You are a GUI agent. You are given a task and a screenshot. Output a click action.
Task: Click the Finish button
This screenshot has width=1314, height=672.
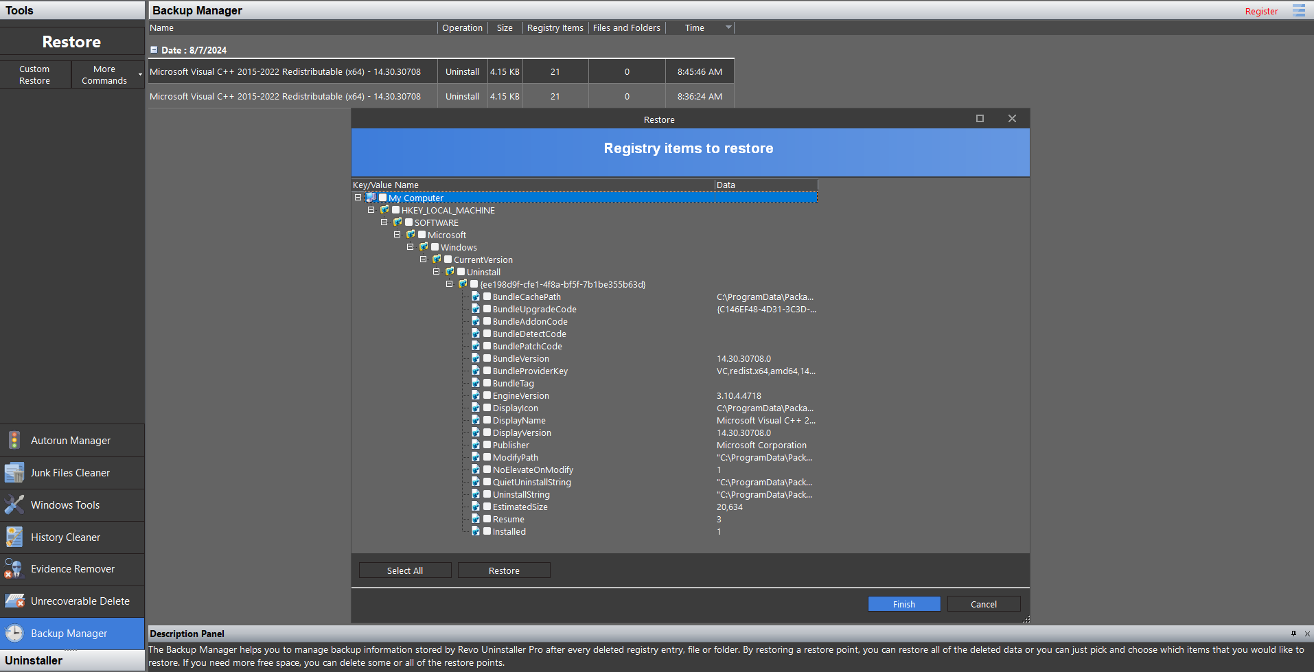904,604
